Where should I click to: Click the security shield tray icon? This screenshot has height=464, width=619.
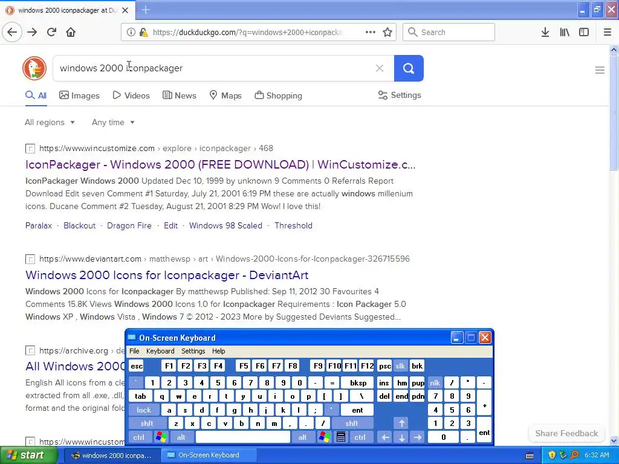pos(551,456)
